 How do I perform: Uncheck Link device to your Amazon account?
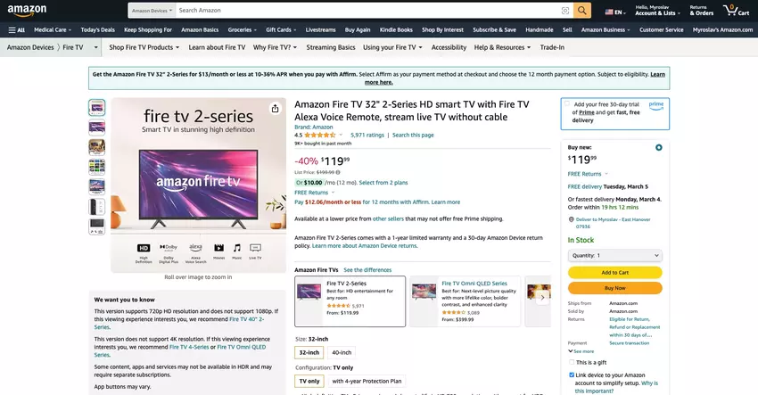point(571,374)
